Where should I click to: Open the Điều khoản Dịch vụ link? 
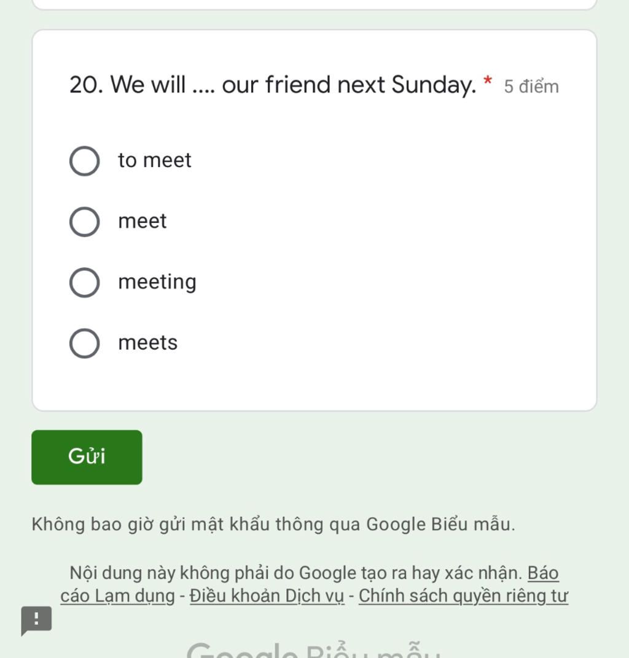pyautogui.click(x=267, y=596)
